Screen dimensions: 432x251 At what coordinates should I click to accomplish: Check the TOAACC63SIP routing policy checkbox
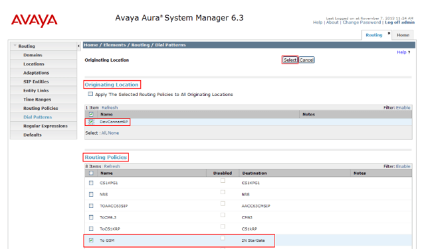pos(91,206)
